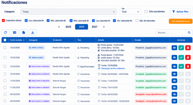Select row checkbox for Baja Enfermedad

5,66
